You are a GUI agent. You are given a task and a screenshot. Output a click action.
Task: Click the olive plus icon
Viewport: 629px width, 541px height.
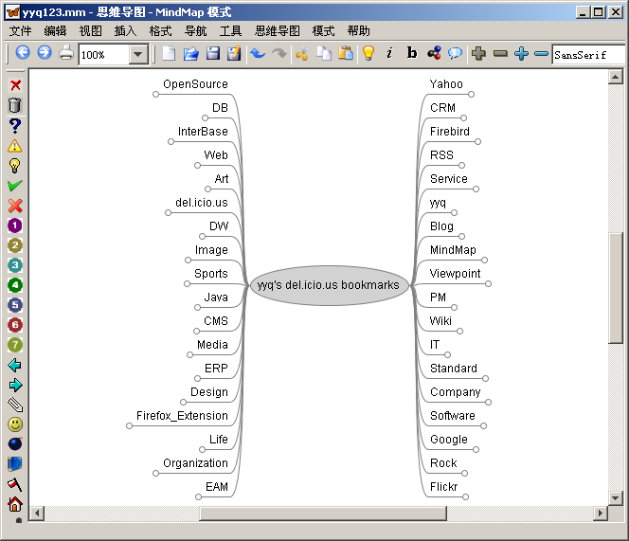[x=478, y=53]
